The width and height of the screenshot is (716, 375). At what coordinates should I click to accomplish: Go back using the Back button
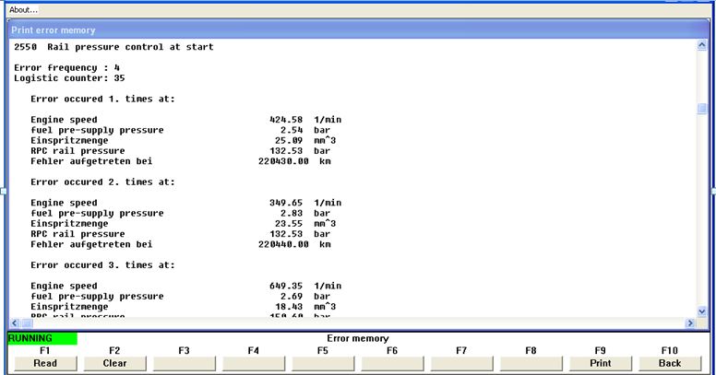(x=669, y=363)
